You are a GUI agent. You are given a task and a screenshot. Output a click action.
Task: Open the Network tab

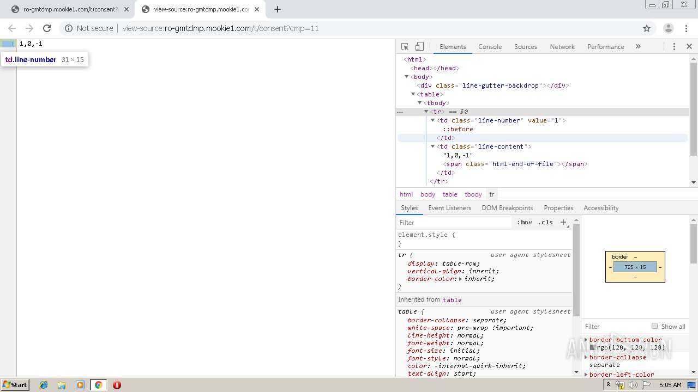click(x=562, y=47)
